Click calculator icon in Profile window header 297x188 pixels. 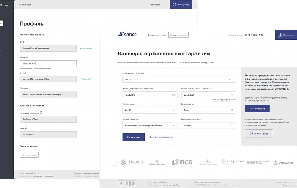(x=174, y=5)
